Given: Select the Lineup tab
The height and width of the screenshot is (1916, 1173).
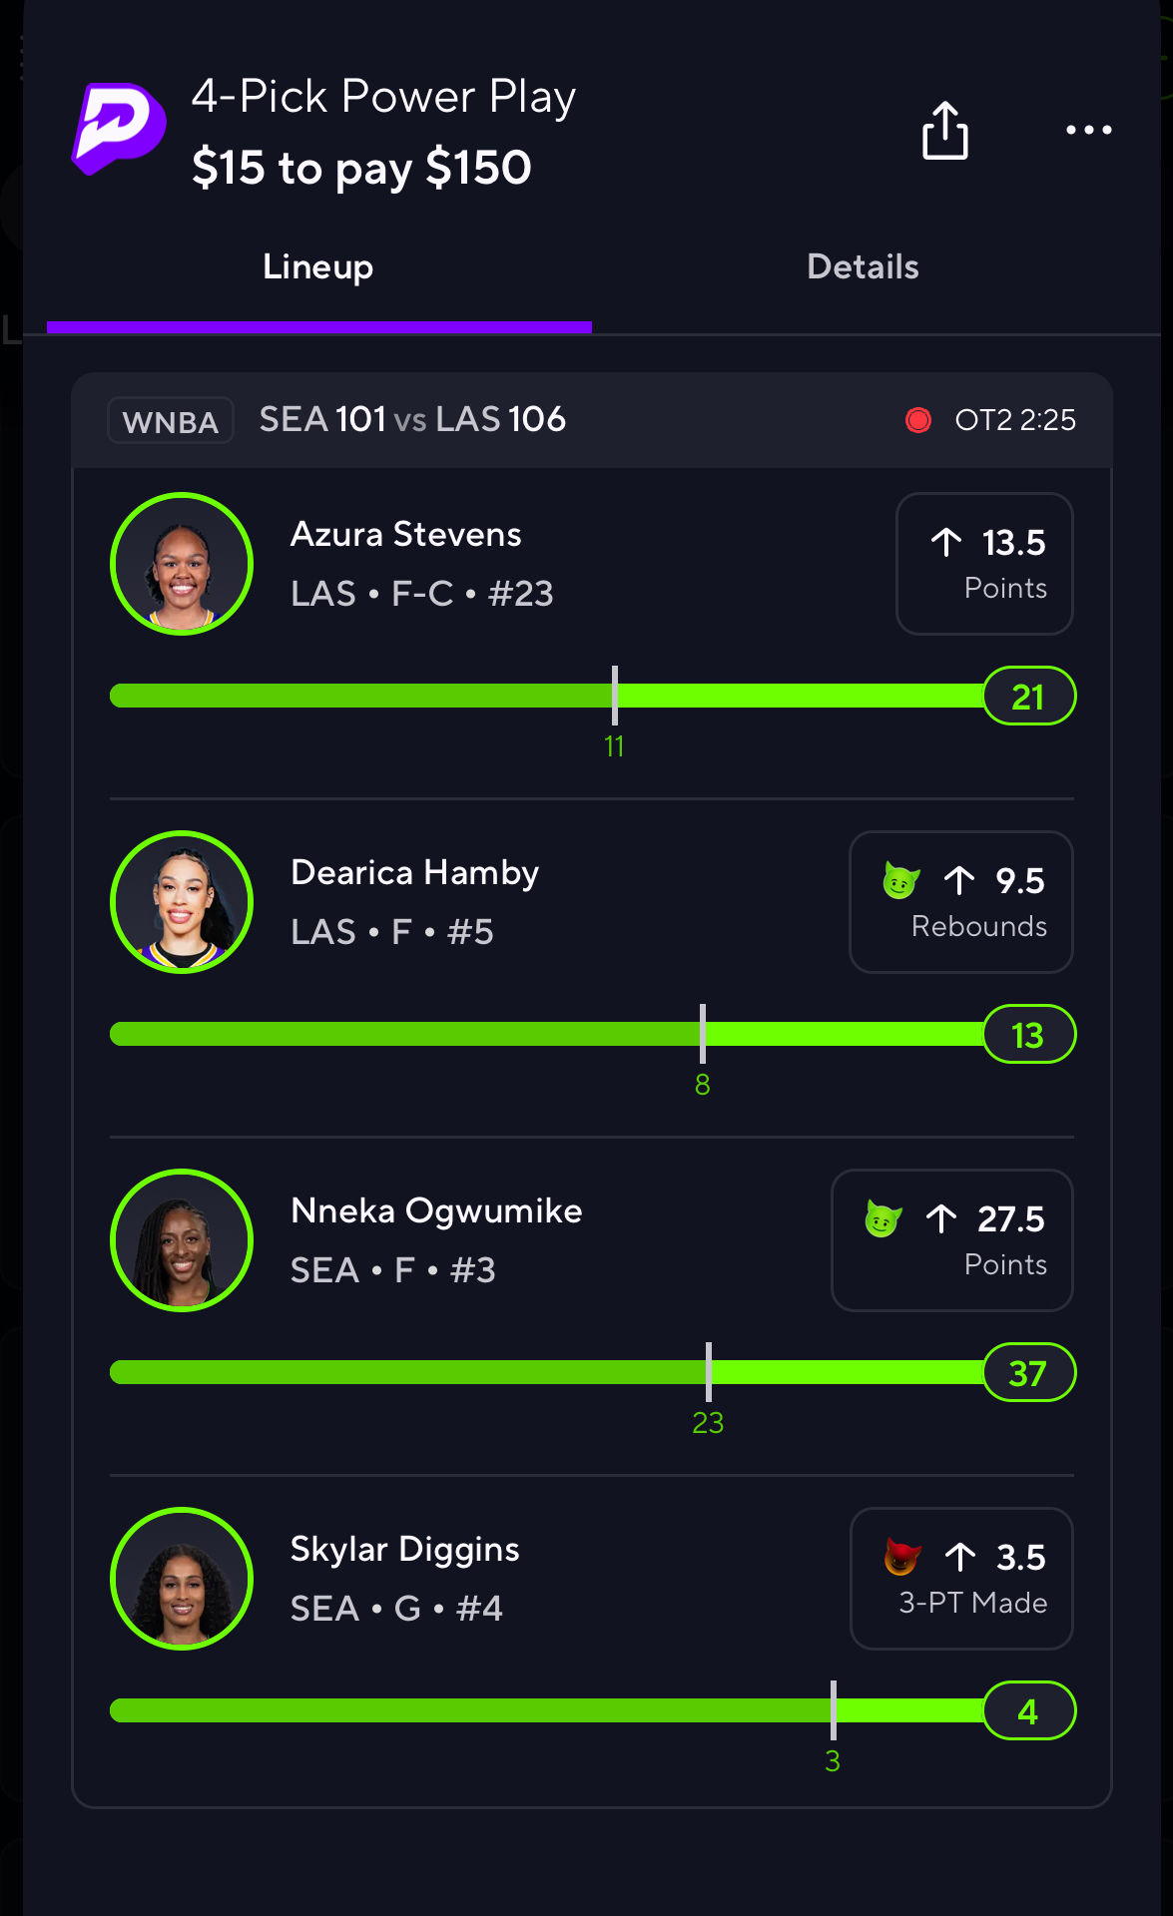Looking at the screenshot, I should [317, 267].
